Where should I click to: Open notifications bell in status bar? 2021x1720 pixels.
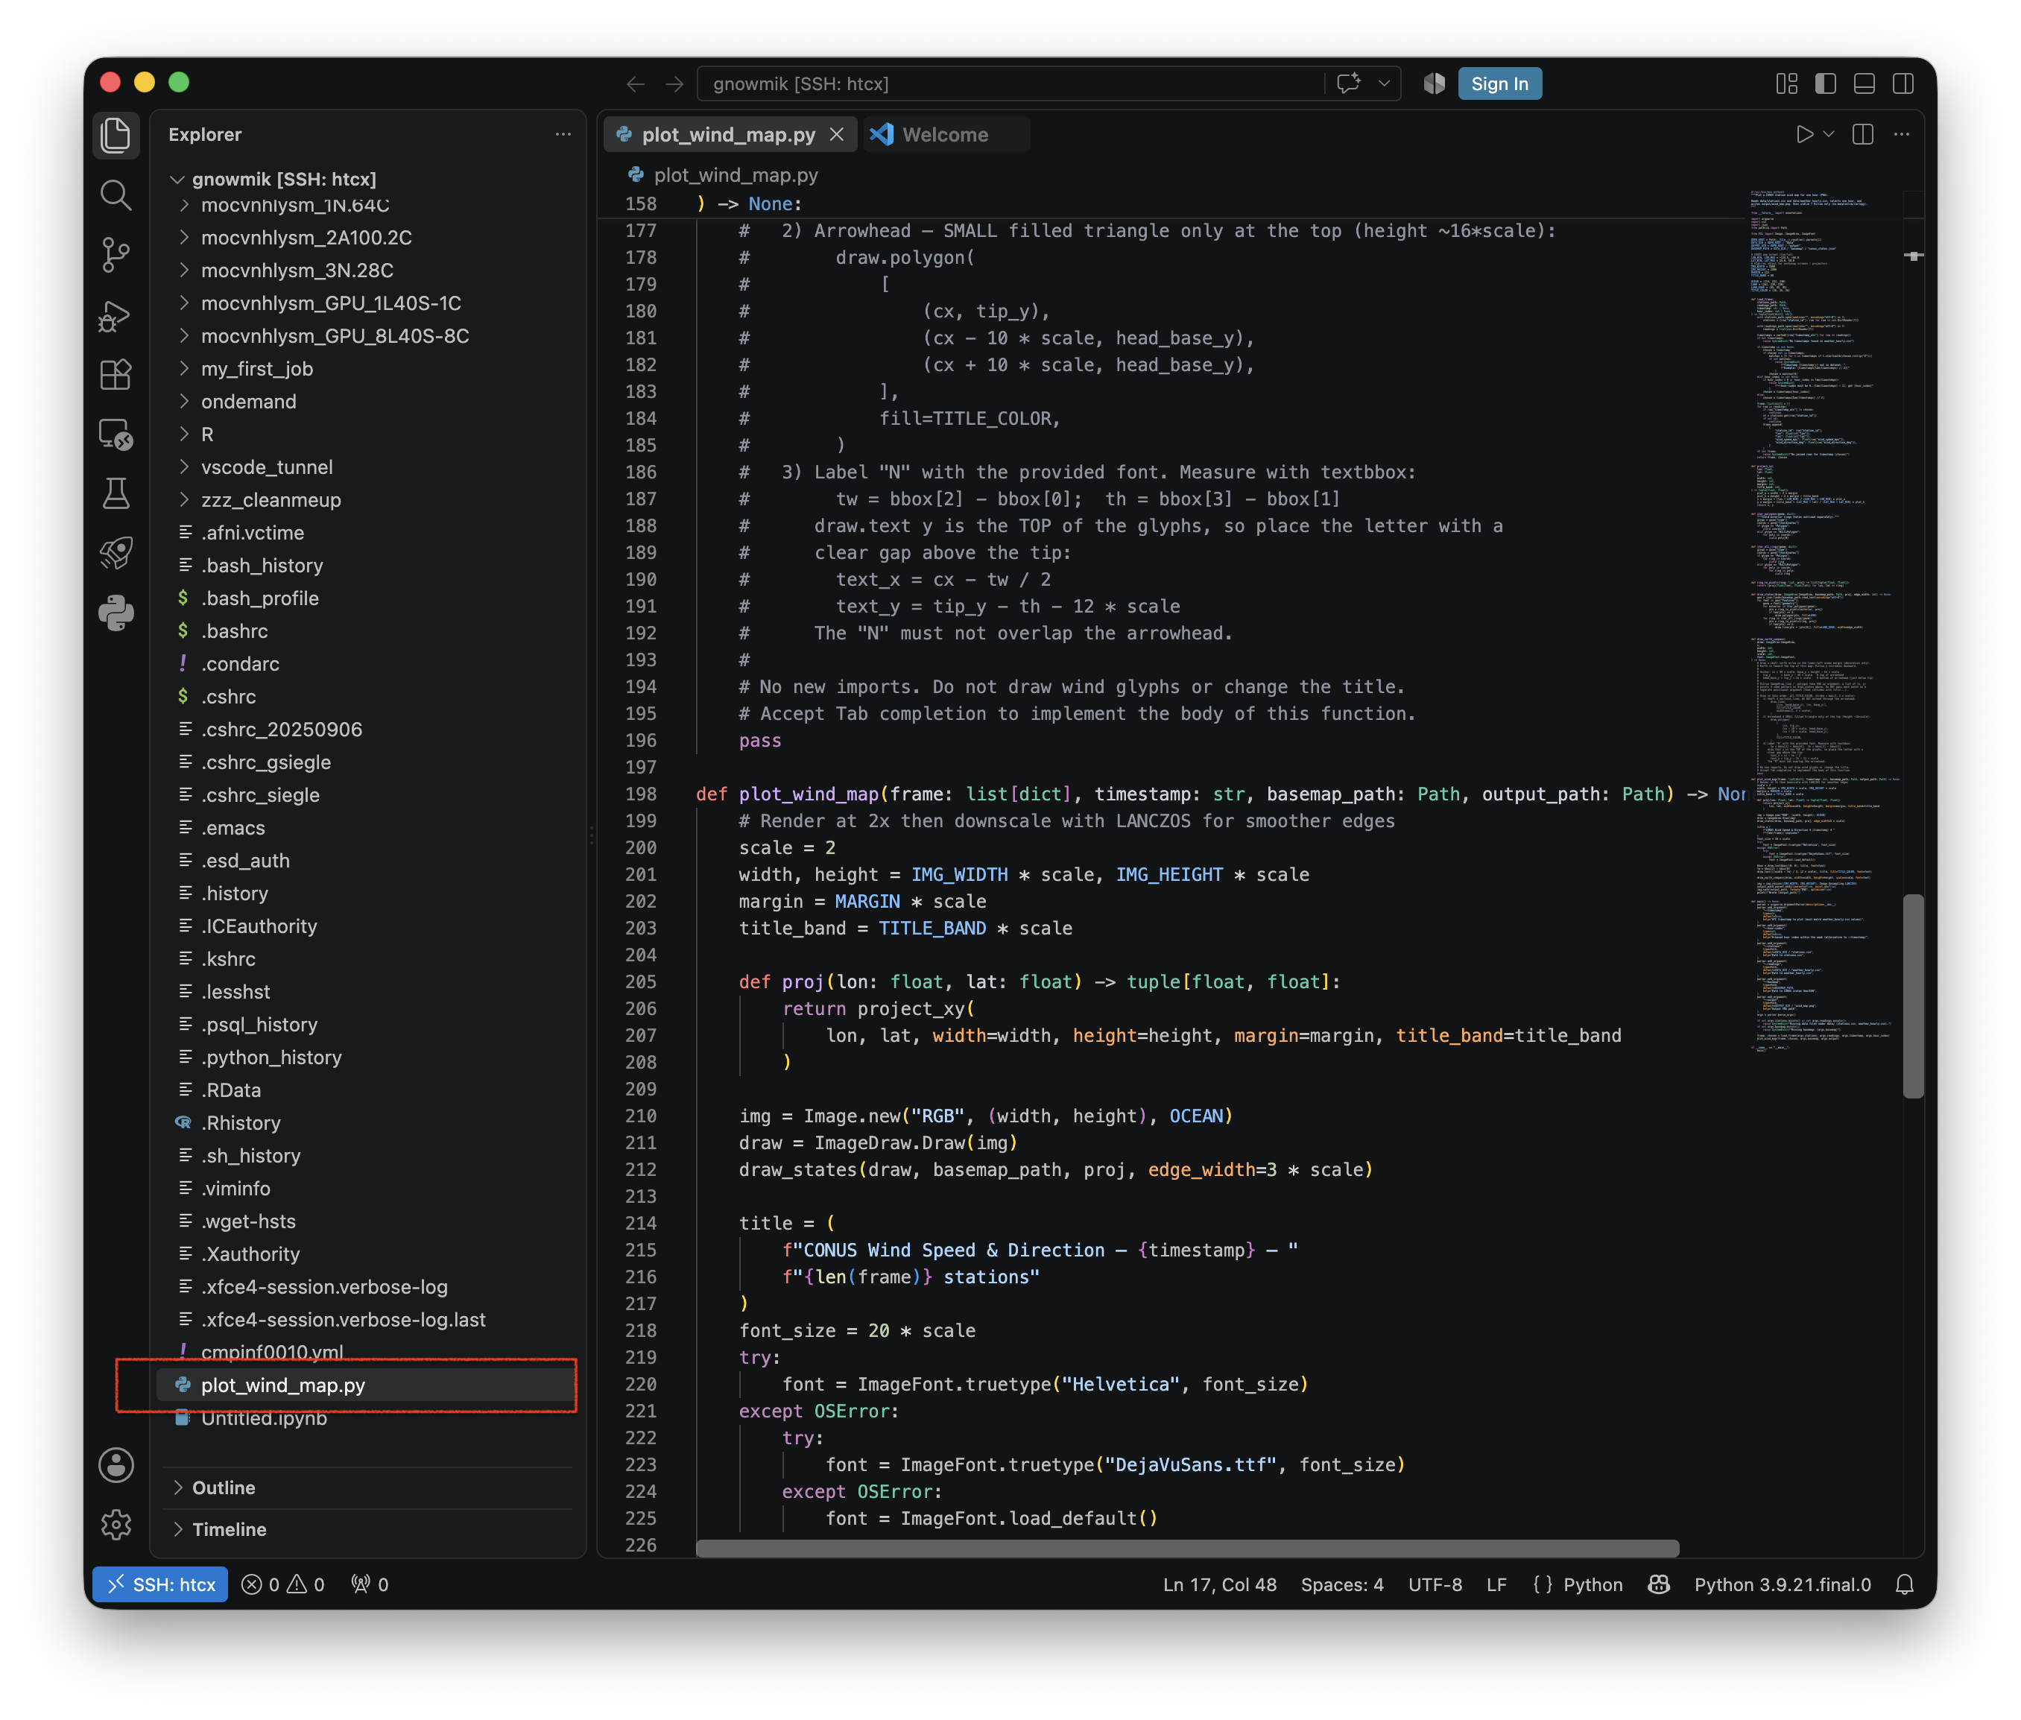pyautogui.click(x=1904, y=1584)
